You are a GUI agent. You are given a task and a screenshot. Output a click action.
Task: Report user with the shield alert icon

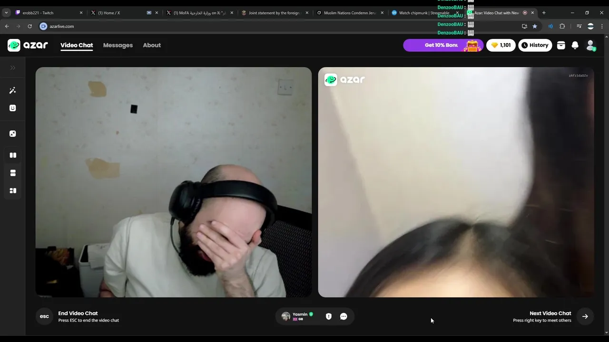coord(328,316)
